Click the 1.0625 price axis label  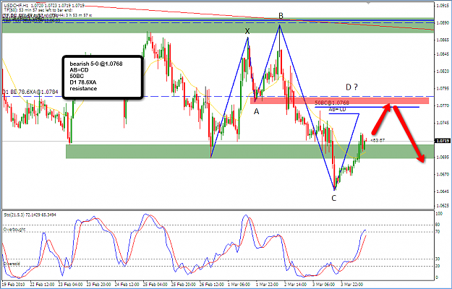pyautogui.click(x=442, y=205)
